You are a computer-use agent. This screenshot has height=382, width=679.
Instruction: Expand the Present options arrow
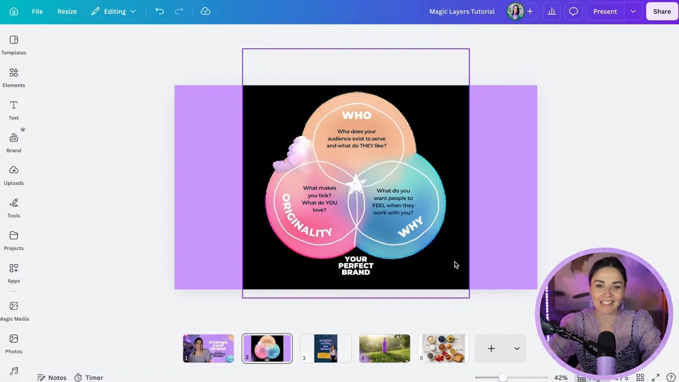click(633, 11)
